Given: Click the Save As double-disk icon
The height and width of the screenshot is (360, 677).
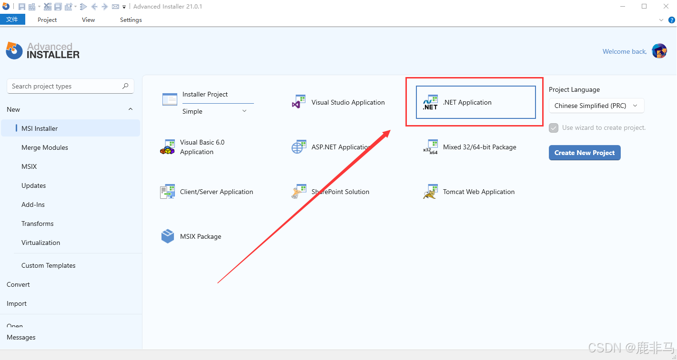Looking at the screenshot, I should (58, 7).
